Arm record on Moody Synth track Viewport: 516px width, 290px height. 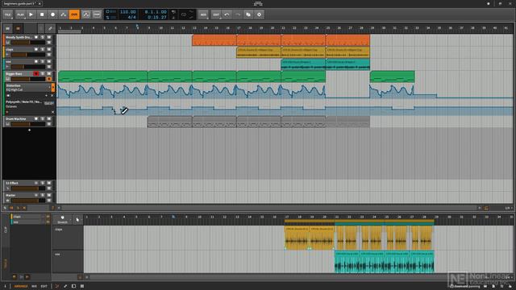tap(36, 38)
